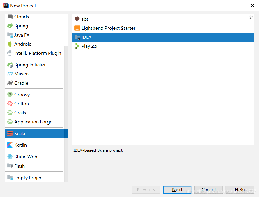Click the Groovy green circle icon

pos(10,95)
